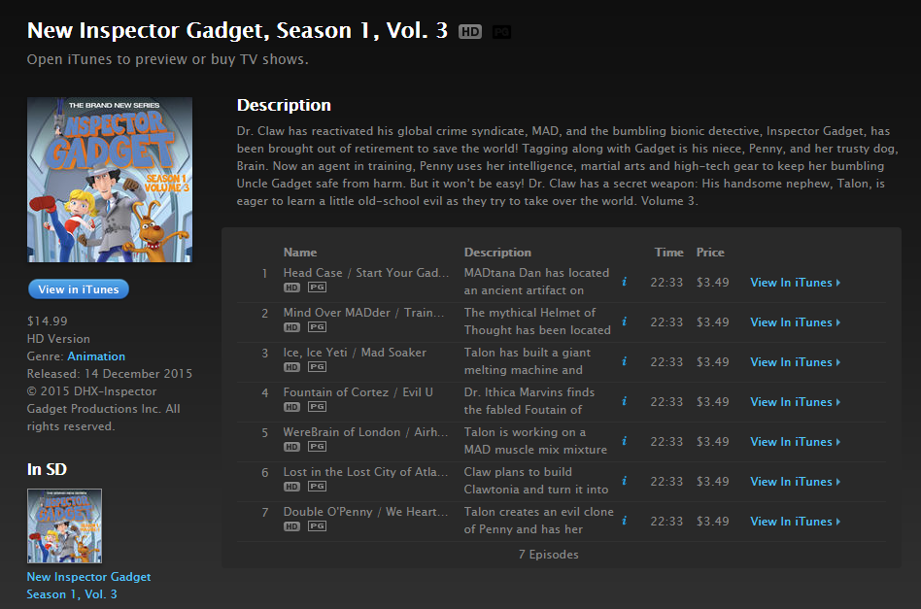Click info icon for Ice, Ice Yeti episode
The image size is (921, 609).
coord(625,361)
